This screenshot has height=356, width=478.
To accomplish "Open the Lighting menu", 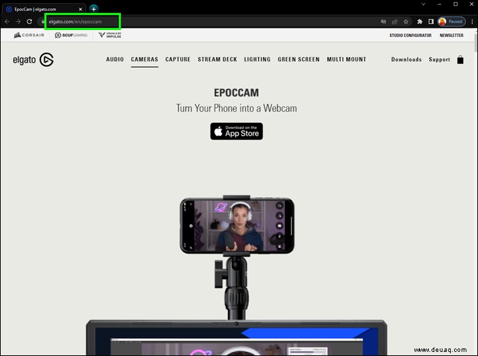I will [x=257, y=59].
